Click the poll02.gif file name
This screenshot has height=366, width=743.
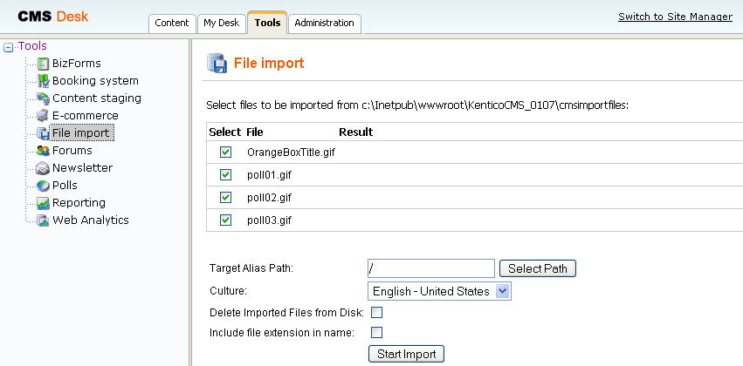(269, 198)
